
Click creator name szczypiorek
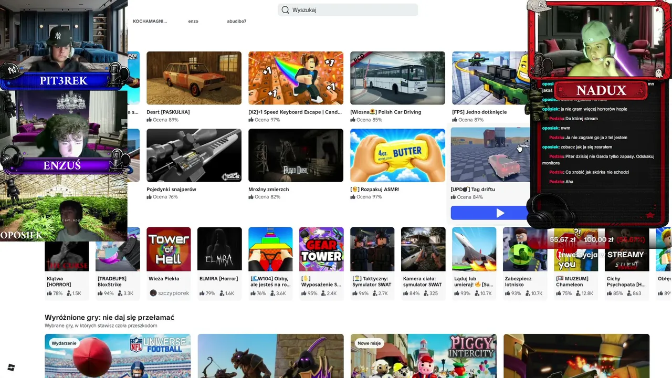pyautogui.click(x=173, y=293)
